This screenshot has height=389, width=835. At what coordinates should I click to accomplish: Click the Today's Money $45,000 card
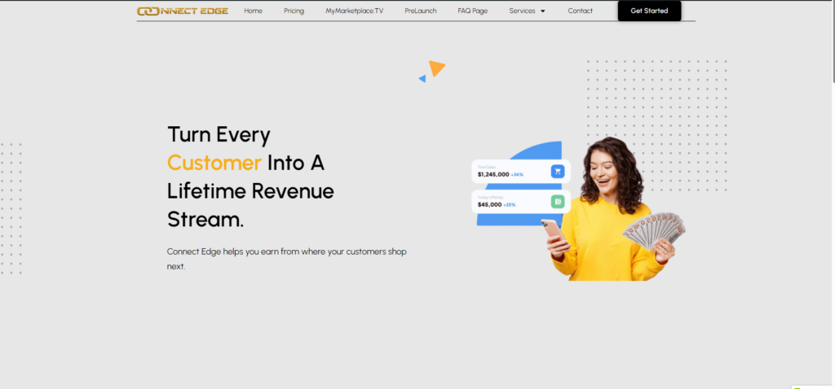pyautogui.click(x=512, y=202)
